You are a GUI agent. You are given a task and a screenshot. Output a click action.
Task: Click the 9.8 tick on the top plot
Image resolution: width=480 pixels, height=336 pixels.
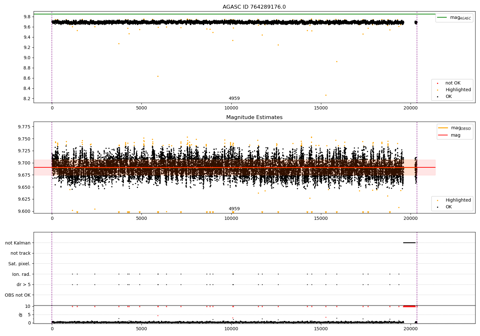[27, 17]
